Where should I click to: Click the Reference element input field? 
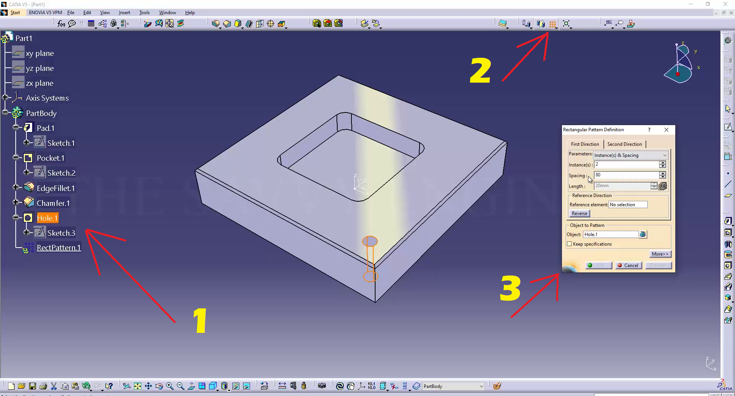pos(628,205)
